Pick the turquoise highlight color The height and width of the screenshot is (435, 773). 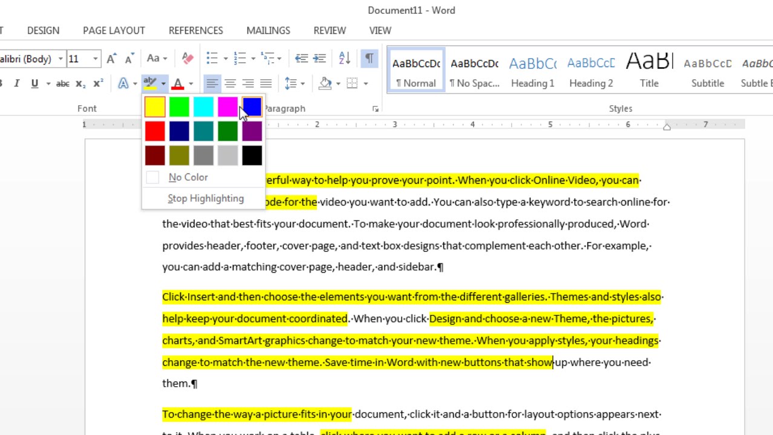(x=203, y=107)
